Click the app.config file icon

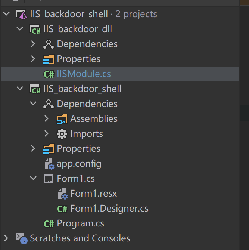49,164
